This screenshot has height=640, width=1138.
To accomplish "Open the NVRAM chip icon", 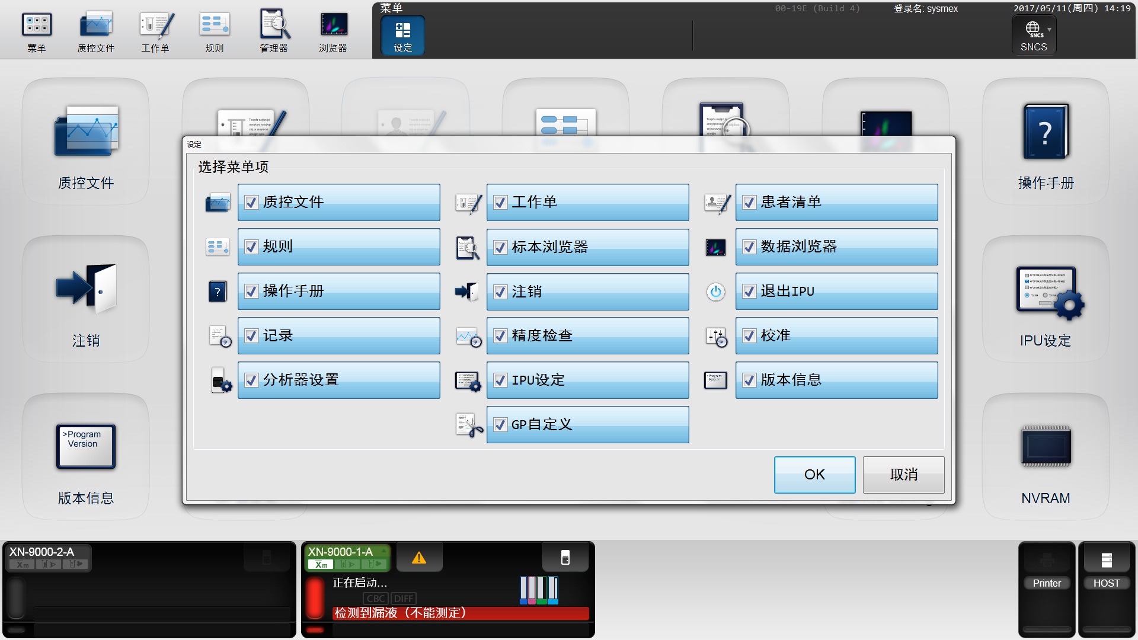I will pyautogui.click(x=1046, y=447).
